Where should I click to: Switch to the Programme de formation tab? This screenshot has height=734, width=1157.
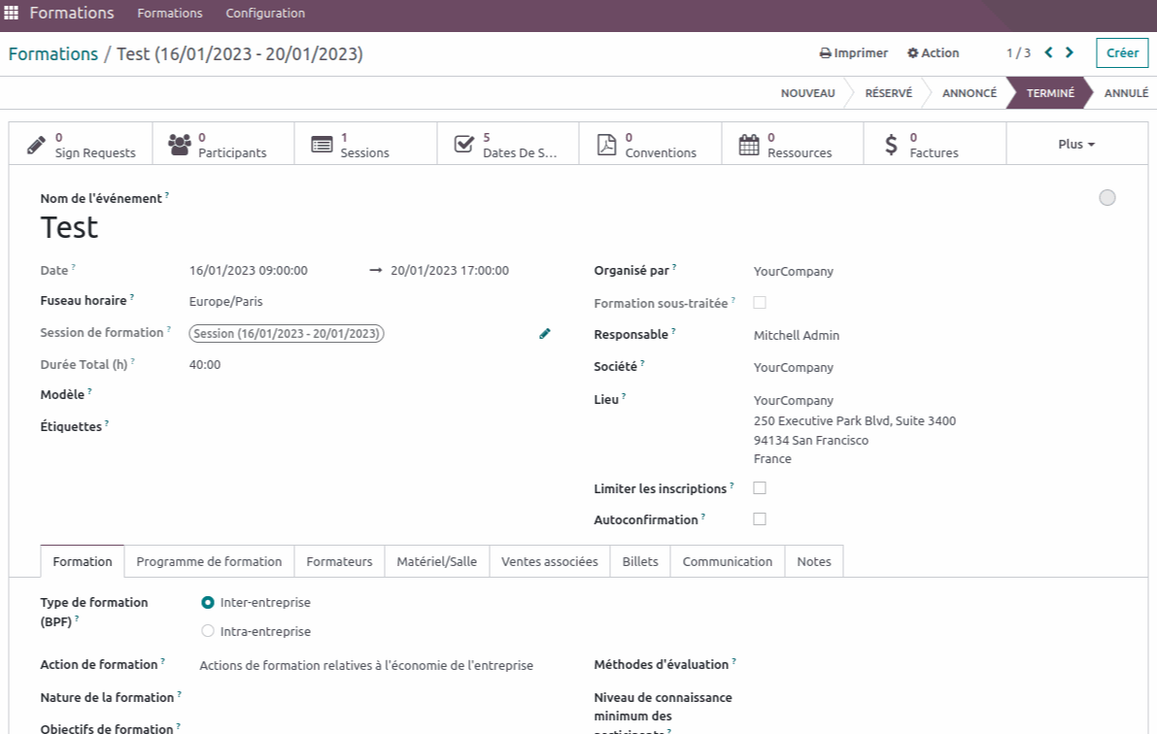pos(209,561)
